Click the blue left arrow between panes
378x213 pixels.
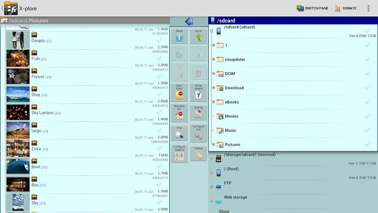189,22
